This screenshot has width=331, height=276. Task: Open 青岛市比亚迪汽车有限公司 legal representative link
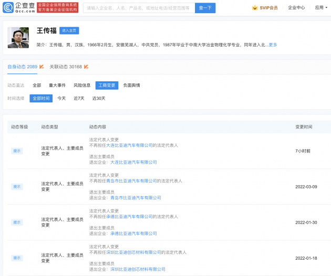coord(131,181)
